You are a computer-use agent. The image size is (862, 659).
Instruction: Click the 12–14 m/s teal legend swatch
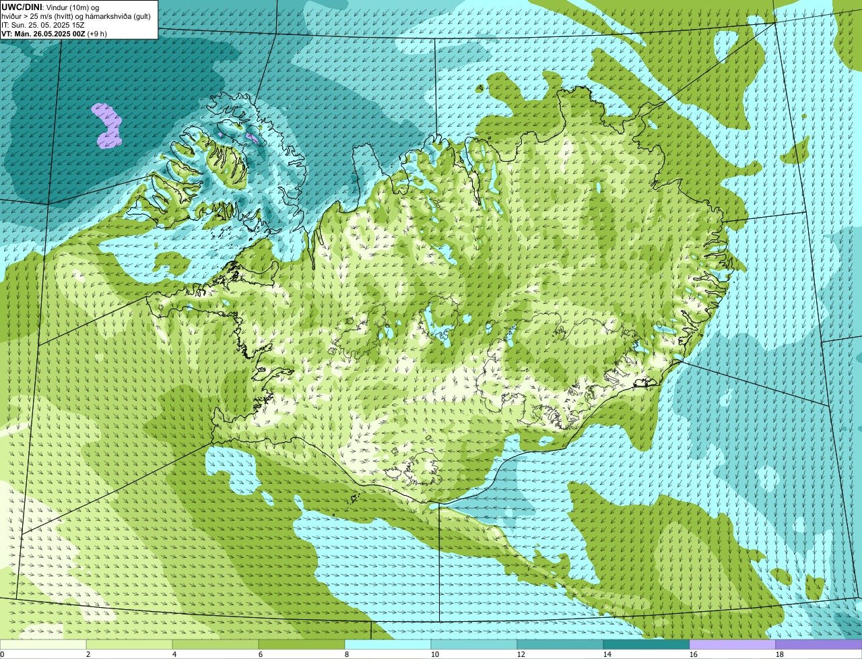coord(560,645)
